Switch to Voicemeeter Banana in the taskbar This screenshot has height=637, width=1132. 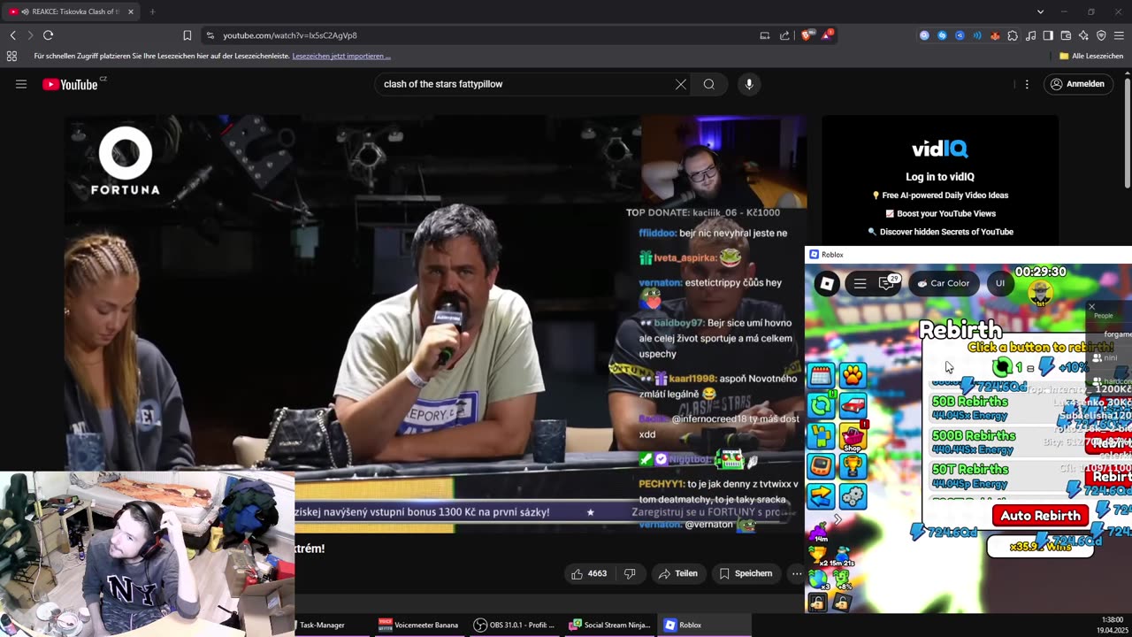417,625
